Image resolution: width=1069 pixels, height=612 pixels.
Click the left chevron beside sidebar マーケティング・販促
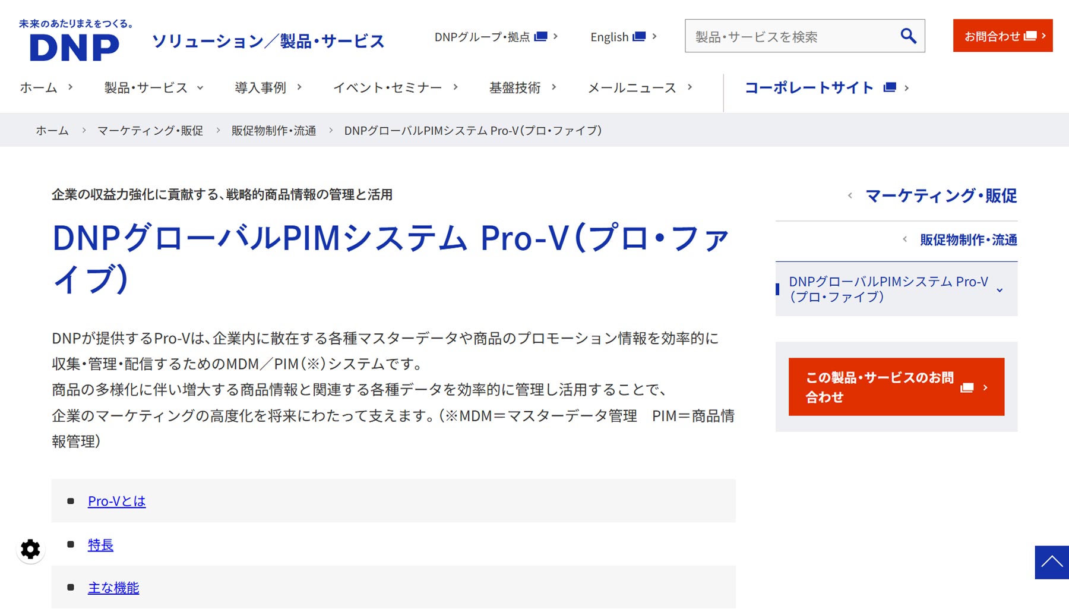coord(850,195)
